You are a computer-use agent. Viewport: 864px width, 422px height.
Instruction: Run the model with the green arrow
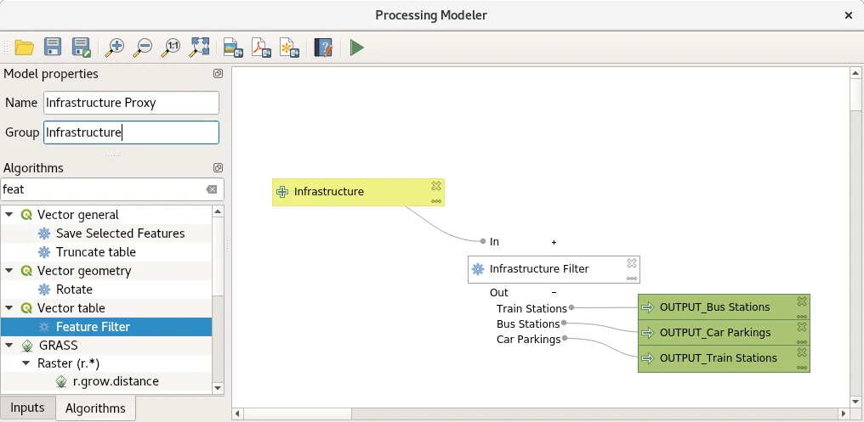pyautogui.click(x=357, y=48)
